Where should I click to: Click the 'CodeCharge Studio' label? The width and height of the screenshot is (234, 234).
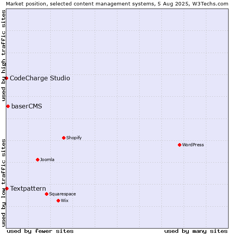[x=40, y=78]
